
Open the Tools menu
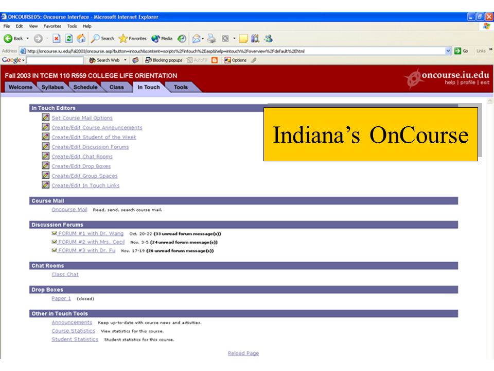[72, 26]
